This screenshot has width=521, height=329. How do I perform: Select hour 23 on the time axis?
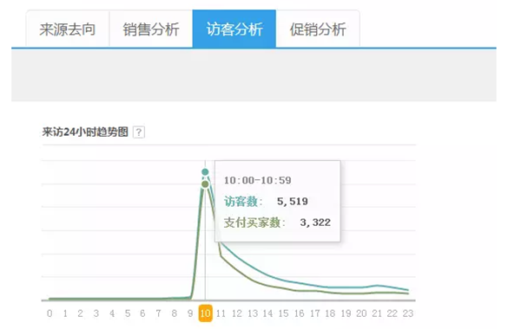click(408, 313)
